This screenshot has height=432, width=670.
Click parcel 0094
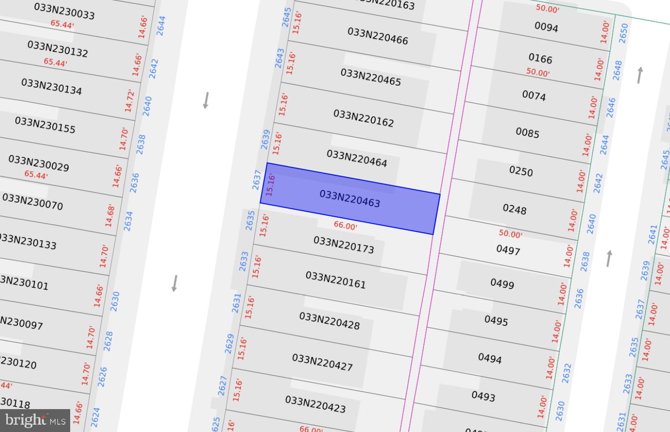546,27
